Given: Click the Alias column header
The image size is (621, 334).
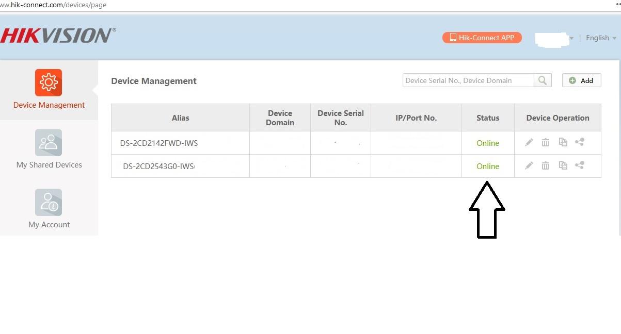Looking at the screenshot, I should 180,118.
